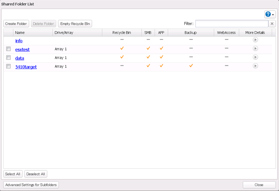This screenshot has width=279, height=191.
Task: Open the 5410target folder link
Action: point(26,67)
